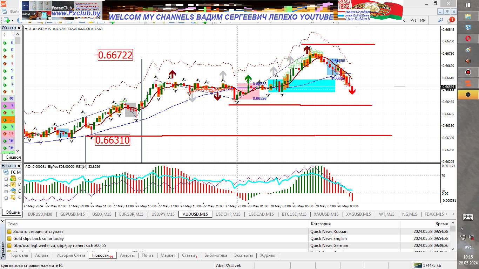Switch to the BTCUSD,M15 chart tab
Screen dimensions: 479x269
click(294, 214)
